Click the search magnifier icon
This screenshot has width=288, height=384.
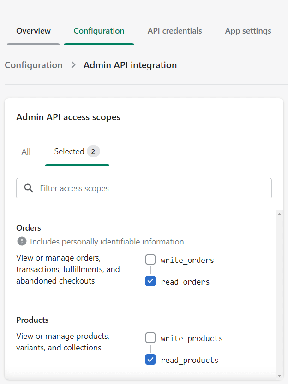29,188
